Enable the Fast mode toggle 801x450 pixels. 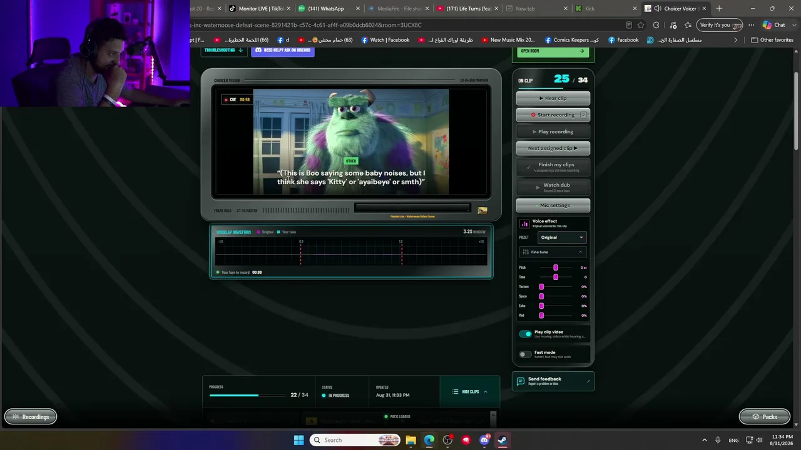525,354
